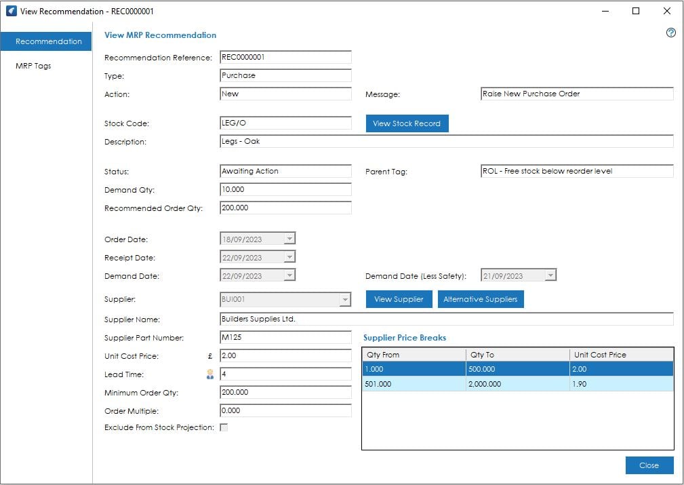Open the help icon in the top-right corner
684x485 pixels.
click(x=670, y=33)
